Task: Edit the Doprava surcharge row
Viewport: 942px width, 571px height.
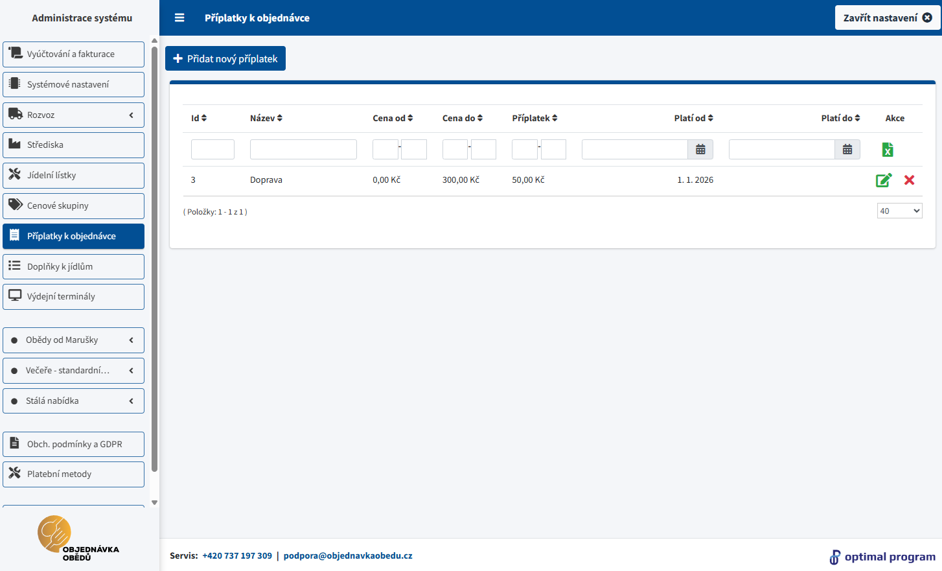Action: pos(884,180)
